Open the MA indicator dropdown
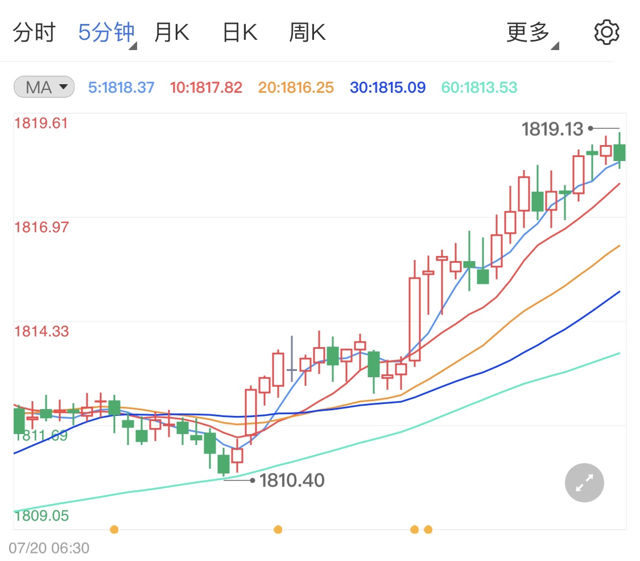 pos(44,87)
